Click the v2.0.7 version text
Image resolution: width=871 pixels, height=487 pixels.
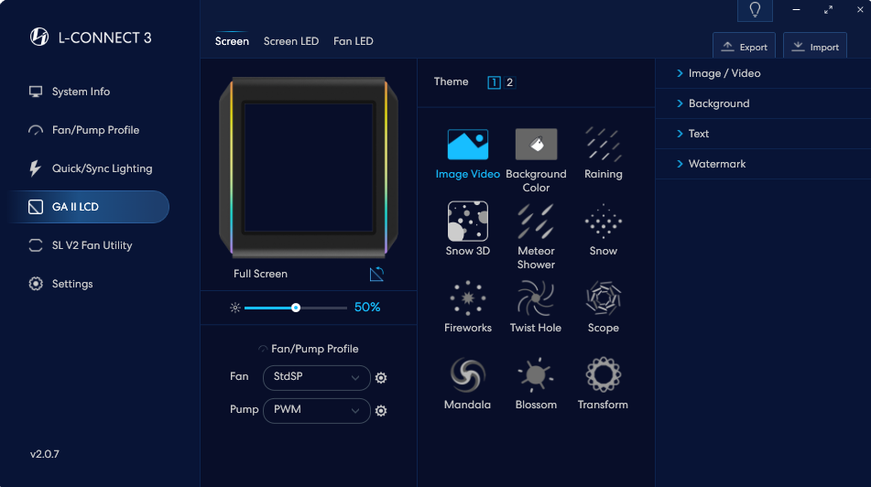(45, 454)
